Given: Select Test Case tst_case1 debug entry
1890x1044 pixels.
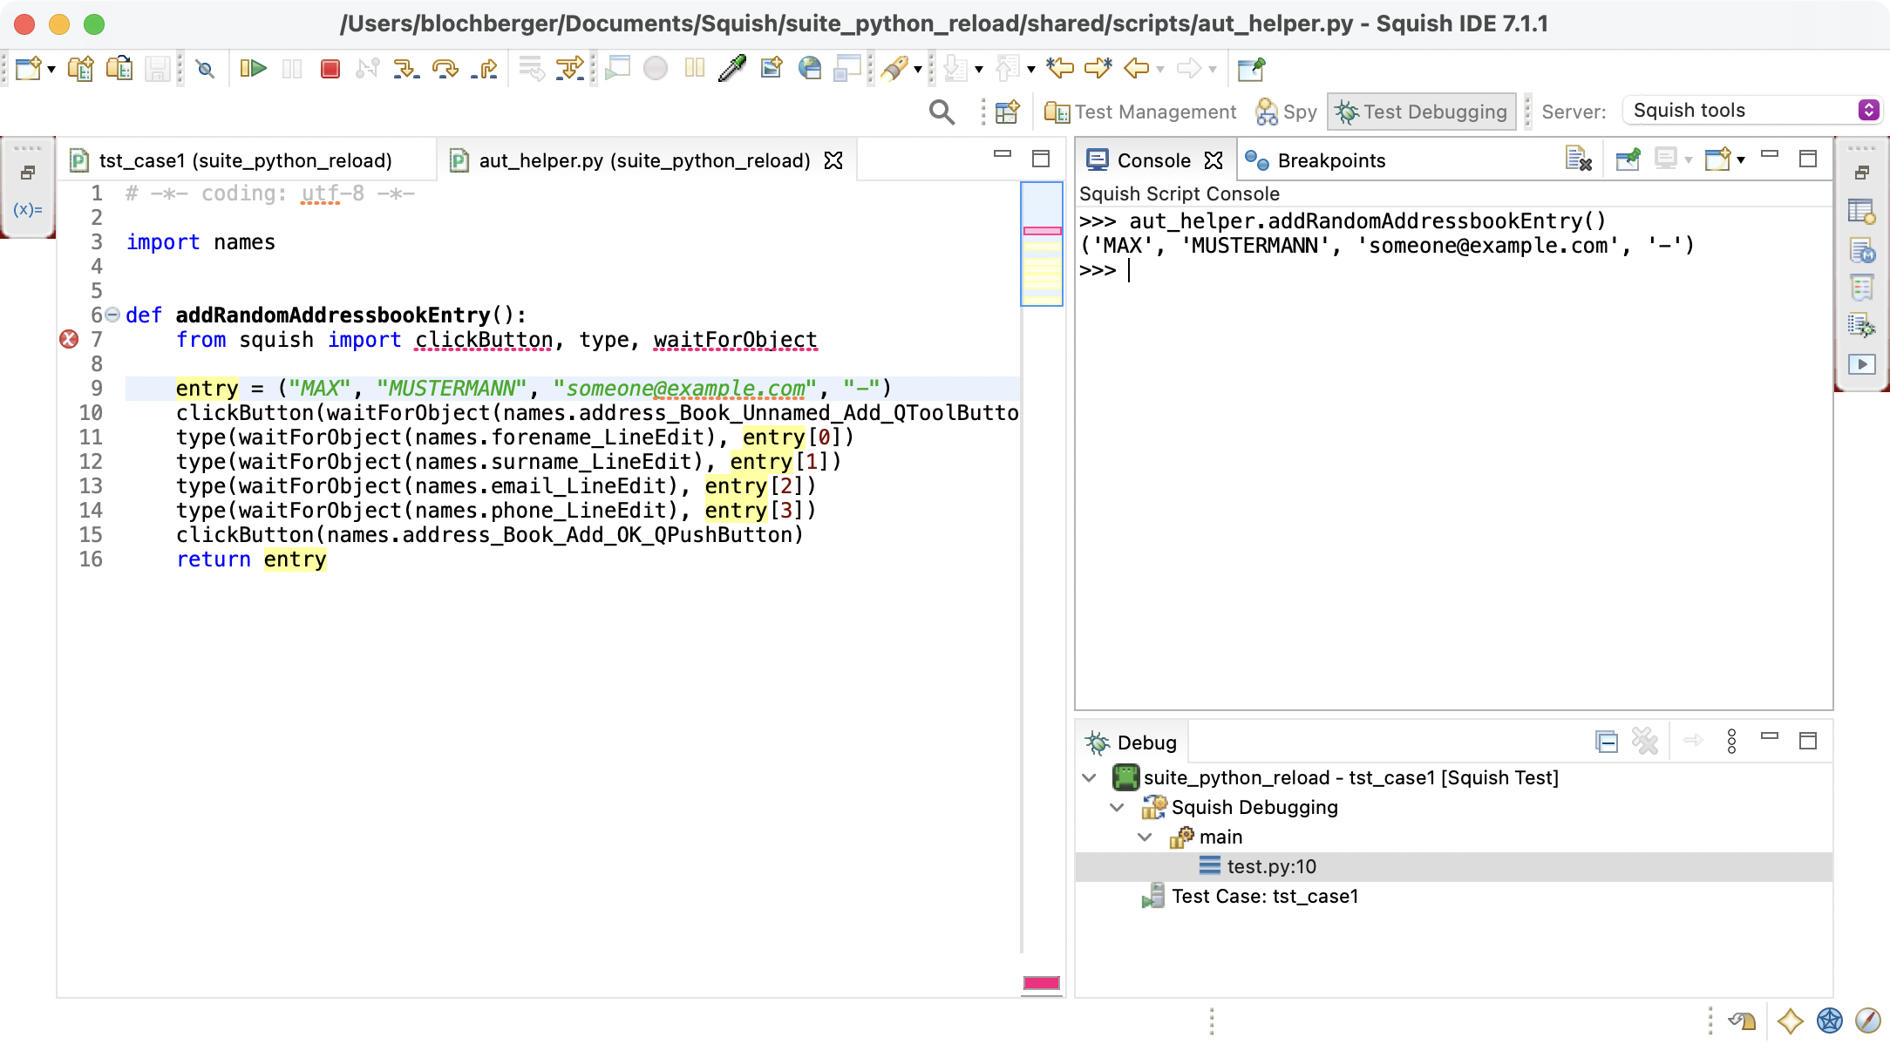Looking at the screenshot, I should 1265,896.
